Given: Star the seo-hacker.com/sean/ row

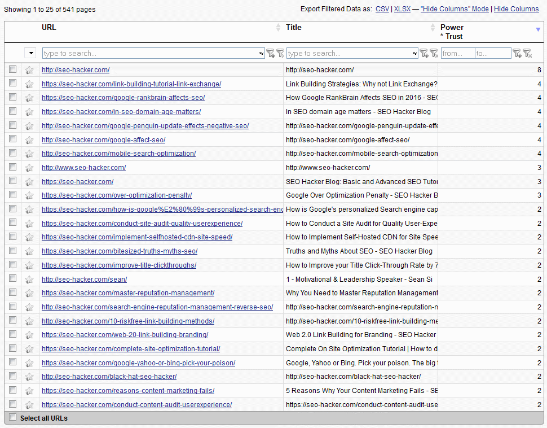Looking at the screenshot, I should [x=29, y=279].
